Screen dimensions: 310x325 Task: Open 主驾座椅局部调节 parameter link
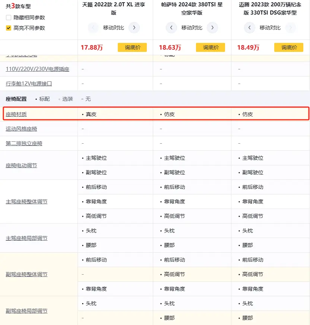click(26, 238)
